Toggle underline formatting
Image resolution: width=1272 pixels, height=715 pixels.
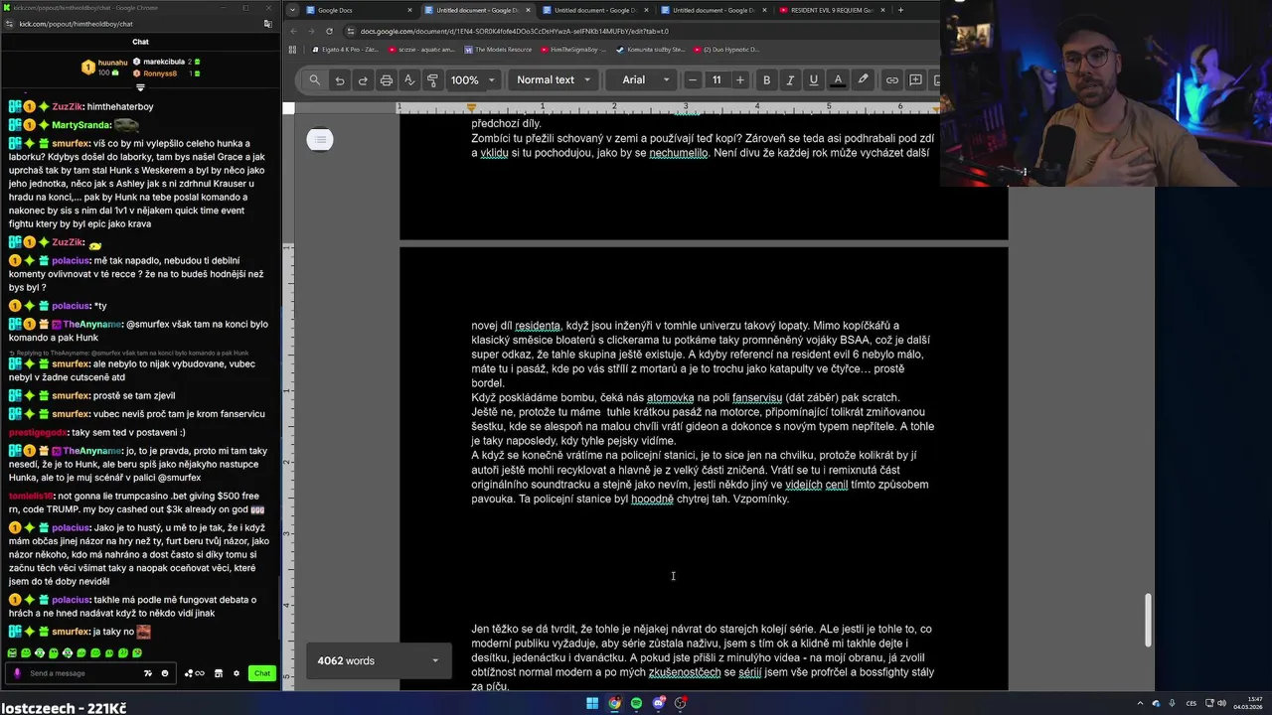[x=814, y=80]
